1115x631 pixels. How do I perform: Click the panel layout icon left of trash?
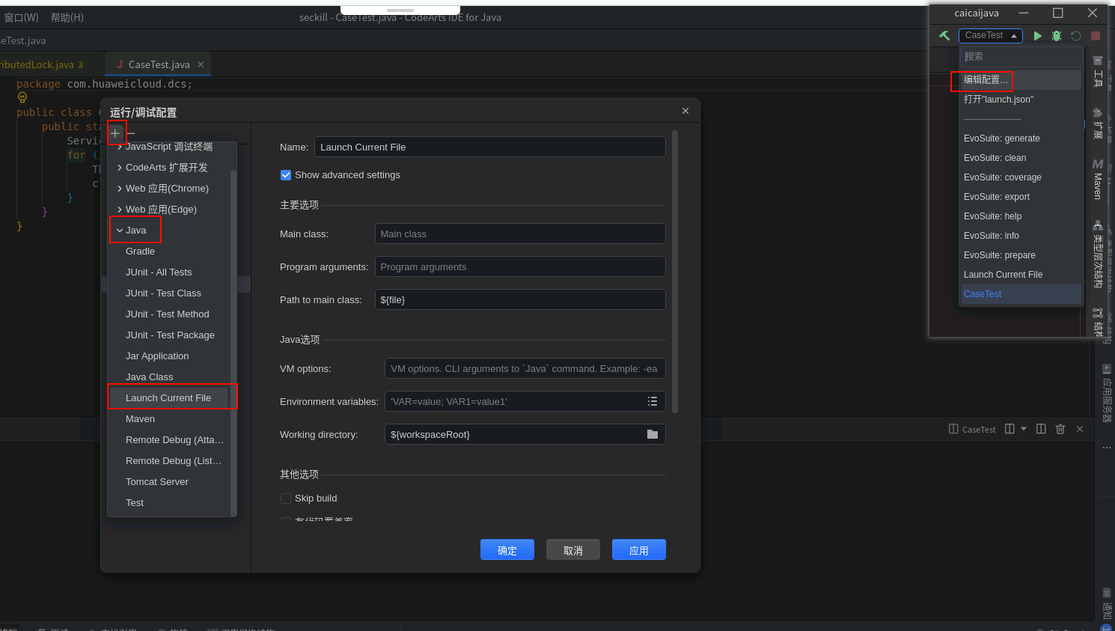coord(1041,429)
